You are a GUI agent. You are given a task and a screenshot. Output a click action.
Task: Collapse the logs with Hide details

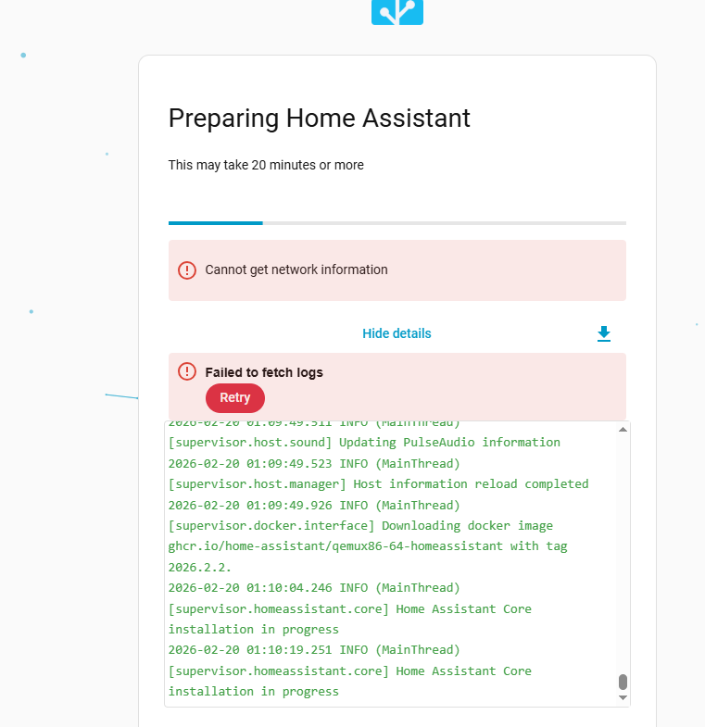pos(397,333)
